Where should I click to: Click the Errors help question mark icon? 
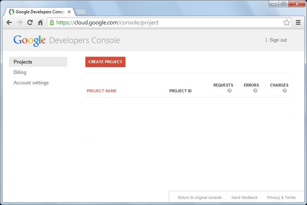pos(255,90)
